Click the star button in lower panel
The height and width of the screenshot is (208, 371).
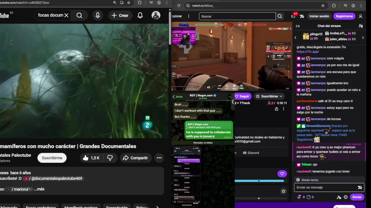(283, 191)
